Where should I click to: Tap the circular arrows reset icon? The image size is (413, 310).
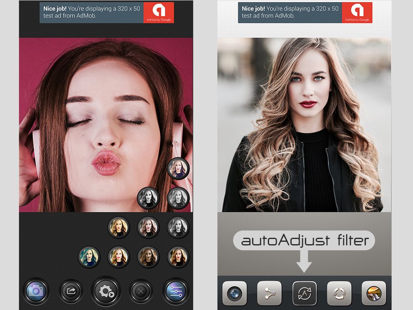tap(339, 293)
